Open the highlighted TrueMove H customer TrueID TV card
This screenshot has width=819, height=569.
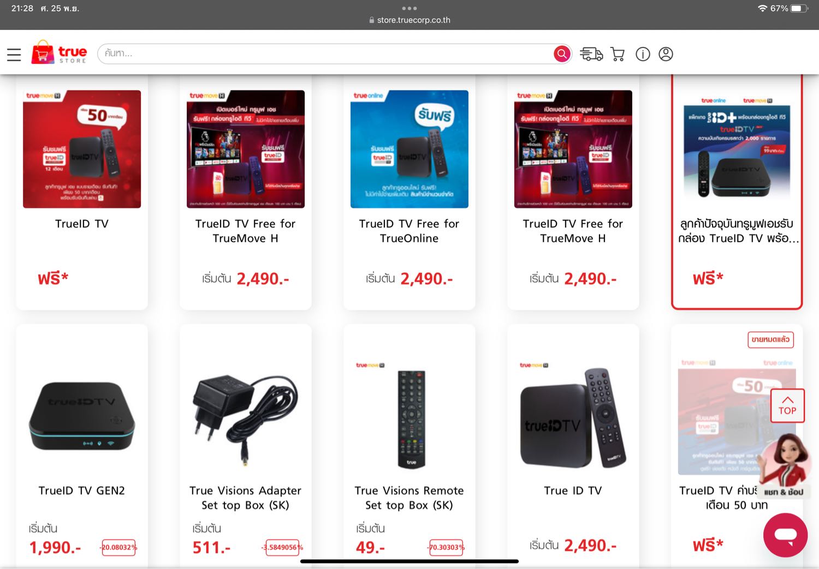(737, 192)
